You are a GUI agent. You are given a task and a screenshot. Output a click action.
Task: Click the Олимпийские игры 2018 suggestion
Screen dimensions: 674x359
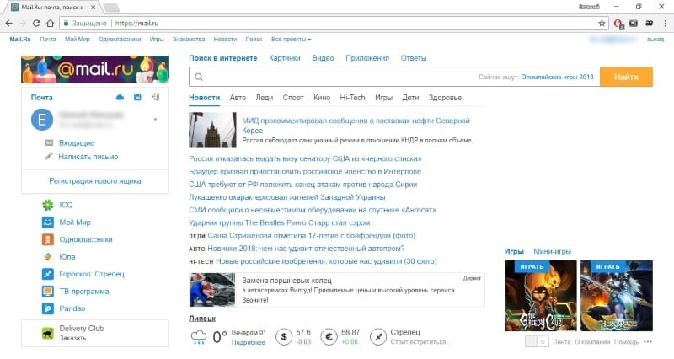[x=557, y=77]
